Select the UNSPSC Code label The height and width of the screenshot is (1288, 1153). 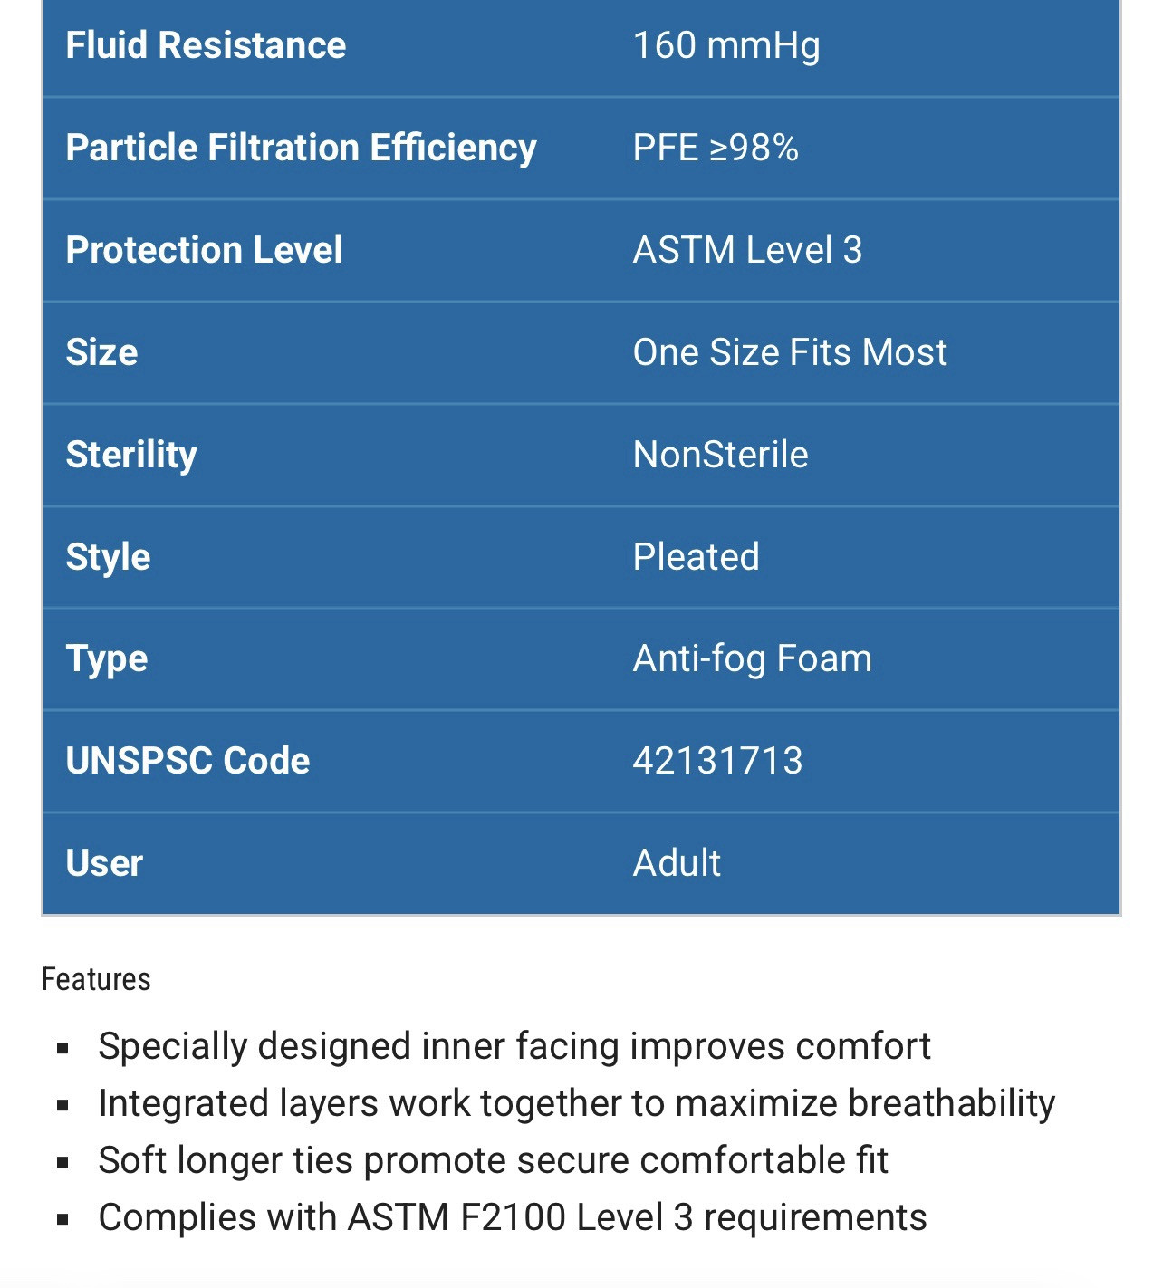[187, 761]
